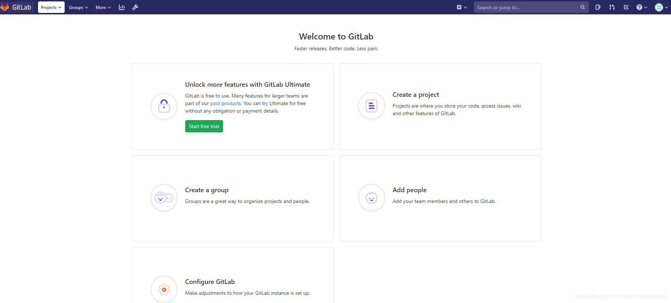Open the Create a group heading
This screenshot has width=671, height=303.
[207, 190]
